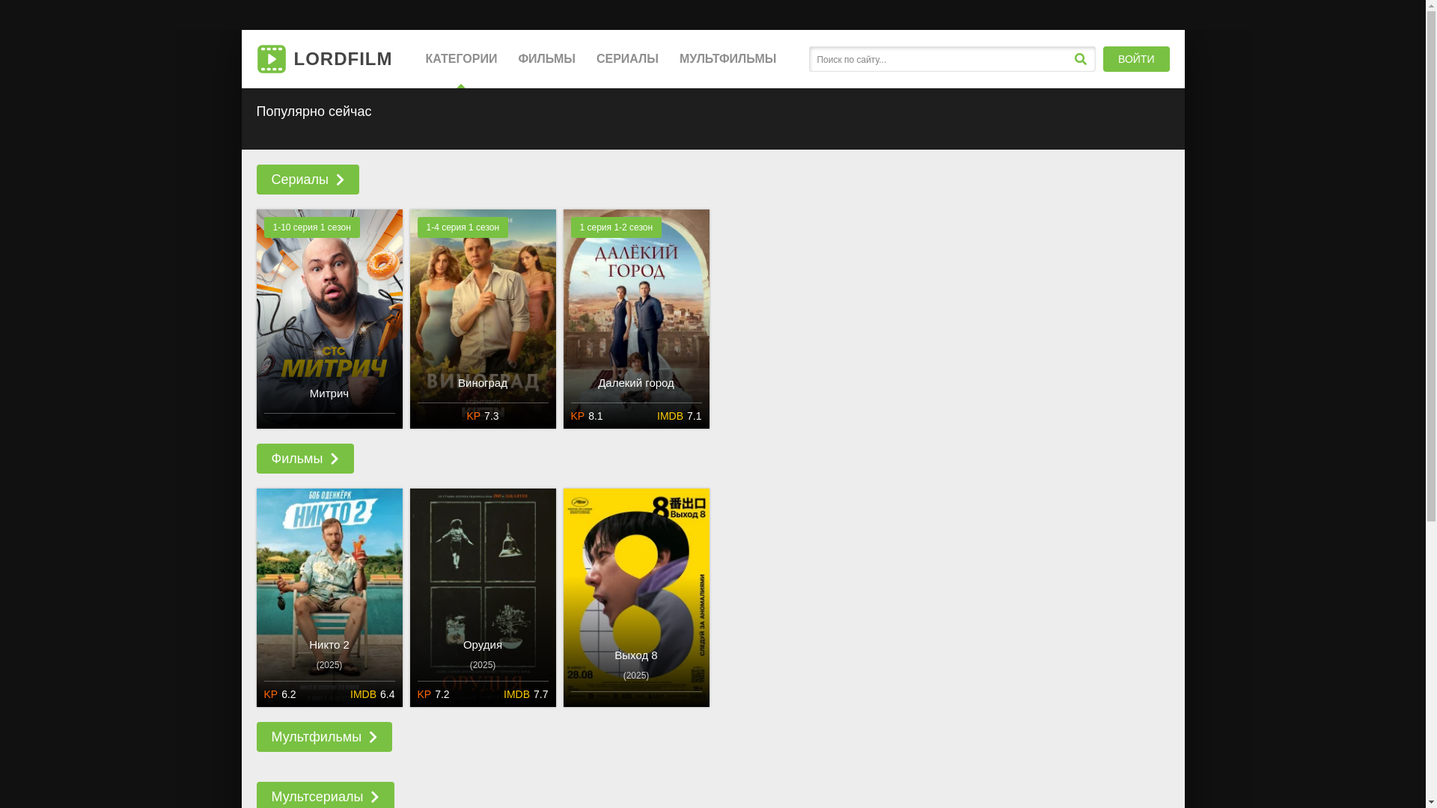Click the Никто 2 title text
Screen dimensions: 1437x808
point(329,645)
